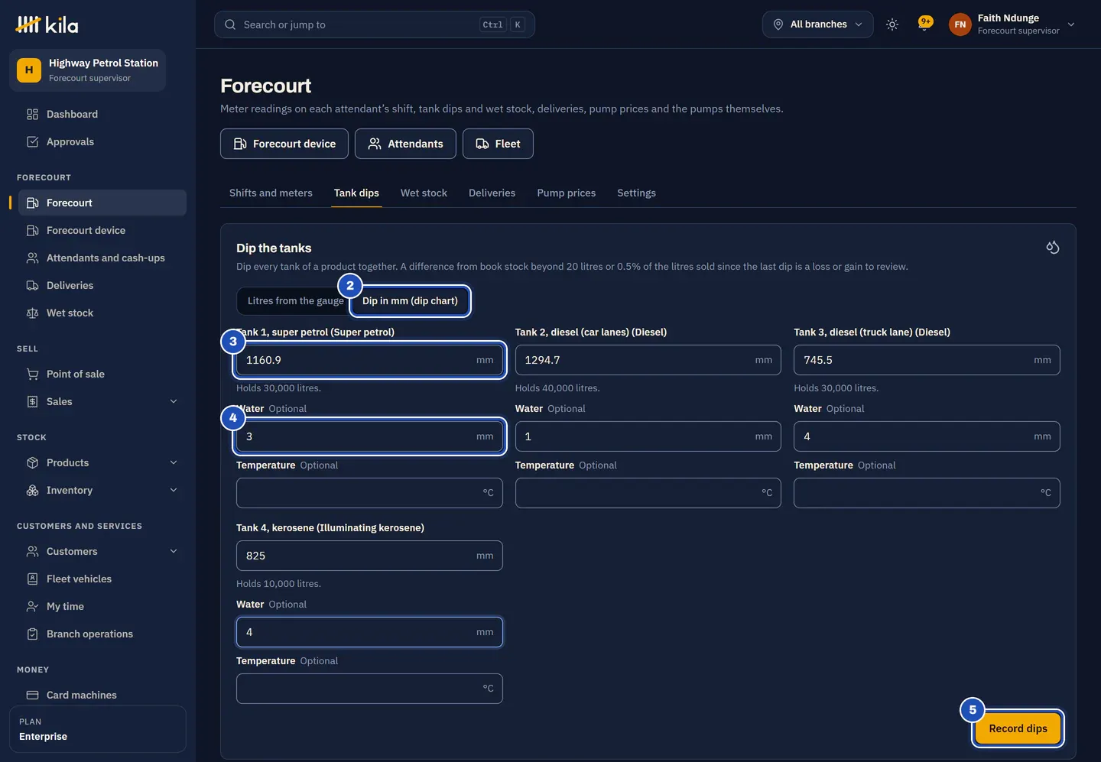
Task: Click the Fleet vehicles icon in sidebar
Action: tap(32, 579)
